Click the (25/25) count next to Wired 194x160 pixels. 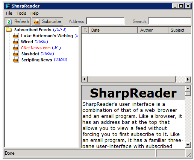click(41, 42)
